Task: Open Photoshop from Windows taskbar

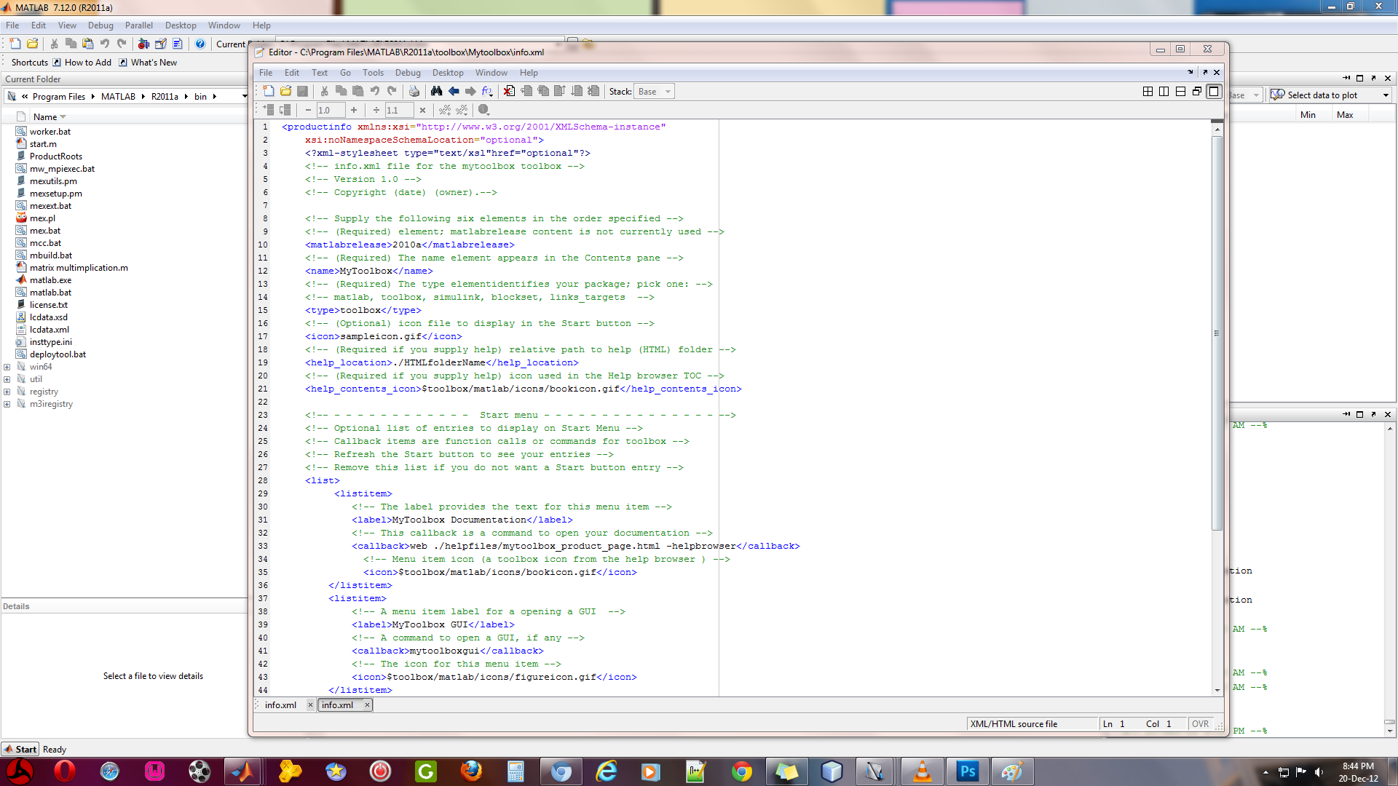Action: (x=967, y=771)
